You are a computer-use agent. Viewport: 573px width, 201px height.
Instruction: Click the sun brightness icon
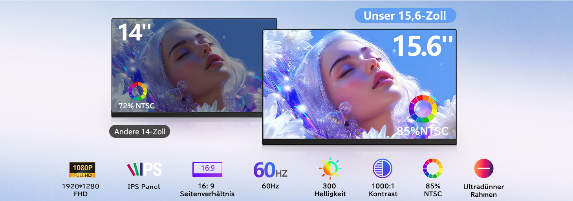330,169
